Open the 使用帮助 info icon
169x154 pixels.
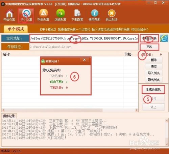(x=94, y=15)
